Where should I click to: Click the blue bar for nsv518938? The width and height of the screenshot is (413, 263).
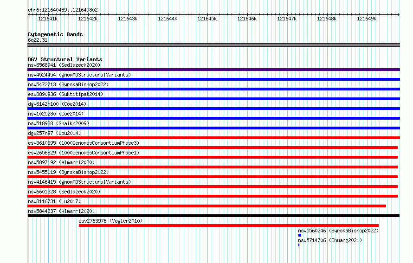point(213,128)
